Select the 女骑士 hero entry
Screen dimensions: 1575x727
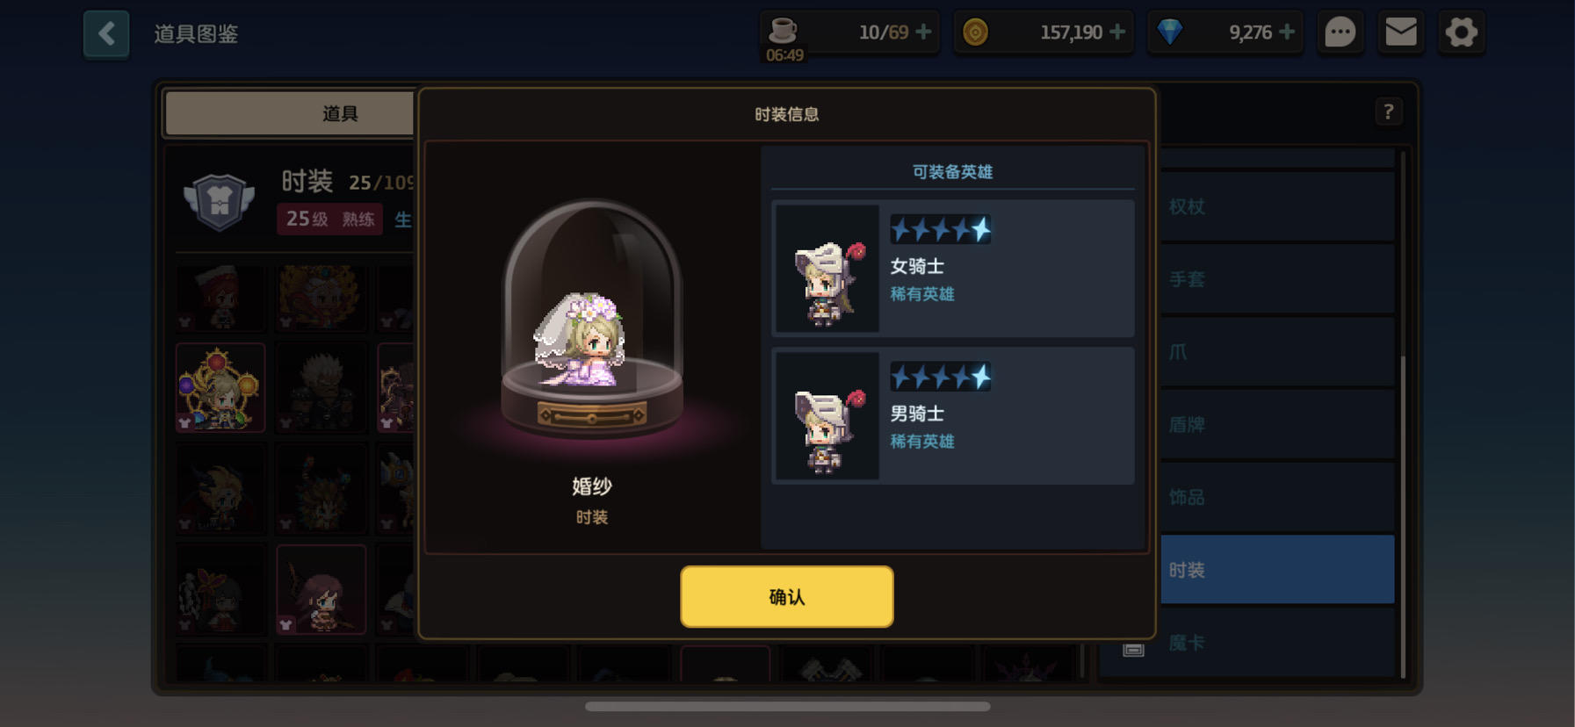click(953, 268)
